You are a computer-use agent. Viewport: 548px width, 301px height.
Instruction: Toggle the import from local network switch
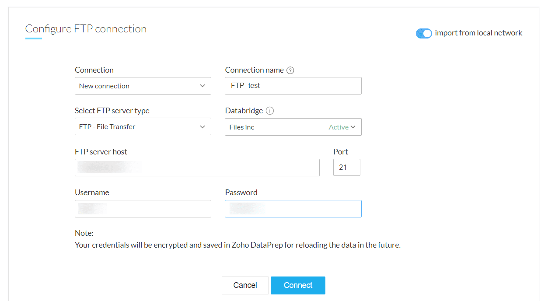tap(424, 33)
